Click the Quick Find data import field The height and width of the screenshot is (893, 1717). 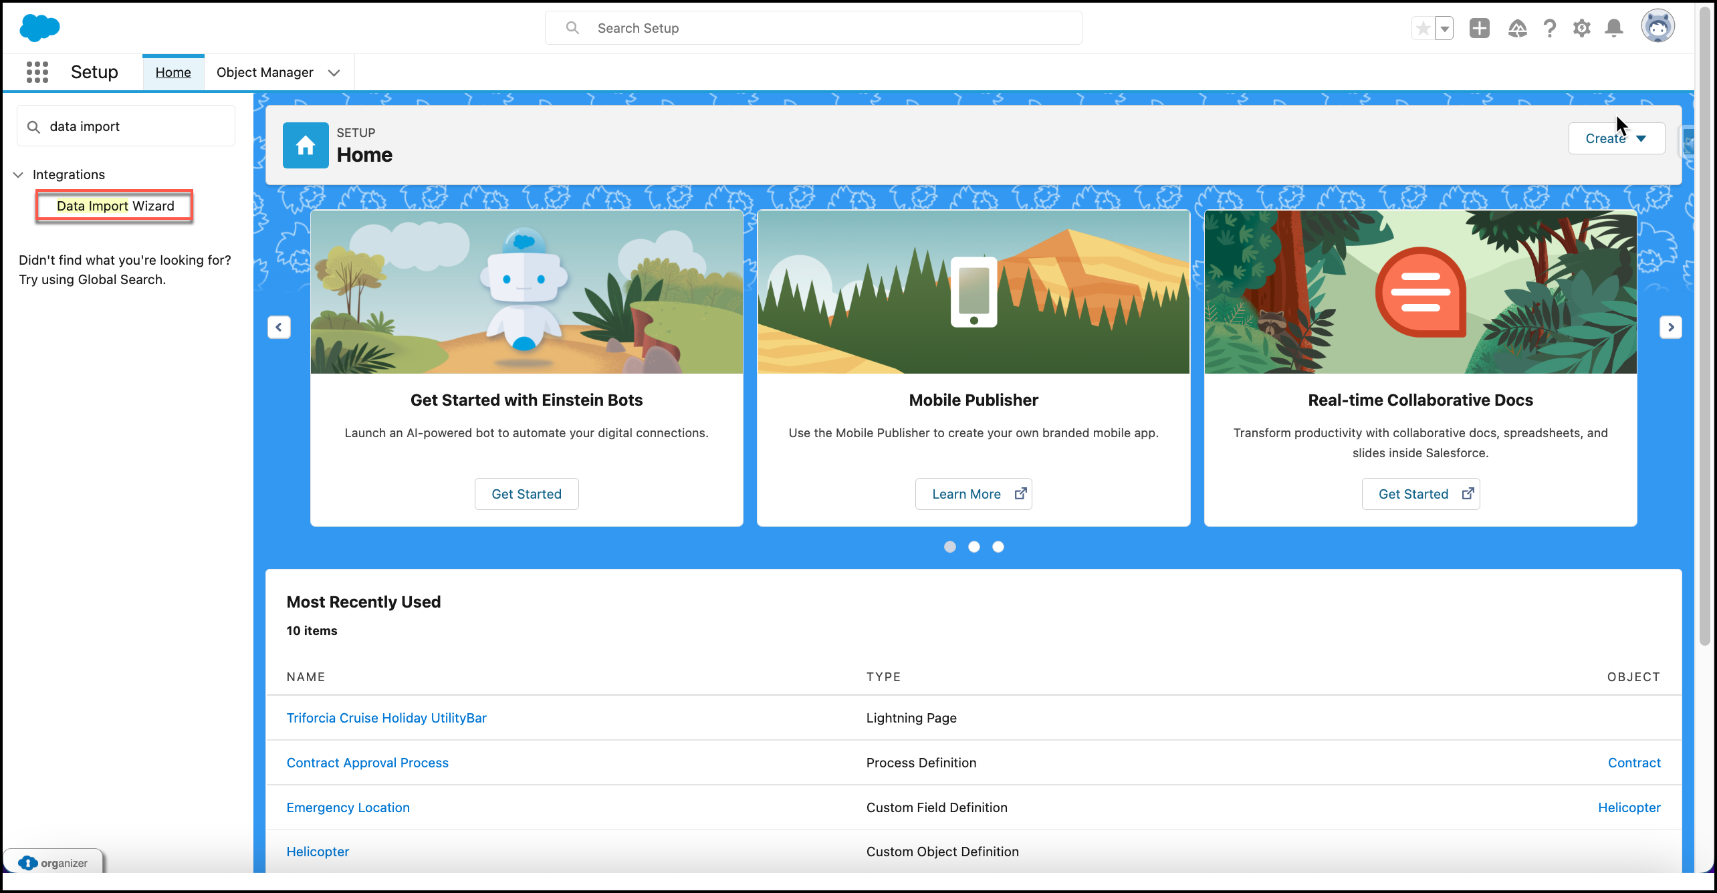point(126,126)
